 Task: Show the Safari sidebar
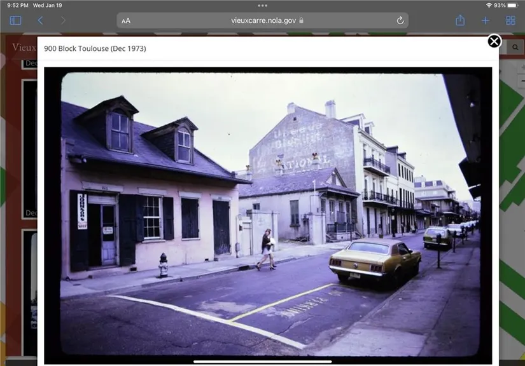16,20
